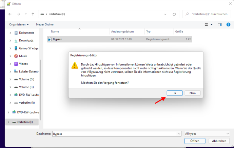Expand the Volume (D:) tree node
This screenshot has height=148, width=234.
pos(11,79)
